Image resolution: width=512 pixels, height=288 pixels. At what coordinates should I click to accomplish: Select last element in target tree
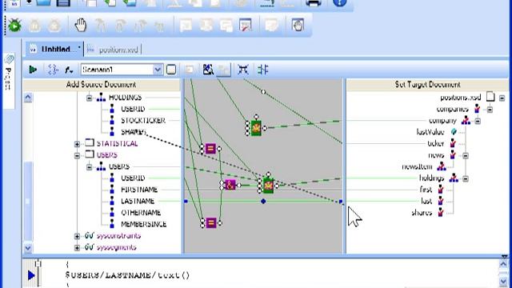pyautogui.click(x=426, y=201)
